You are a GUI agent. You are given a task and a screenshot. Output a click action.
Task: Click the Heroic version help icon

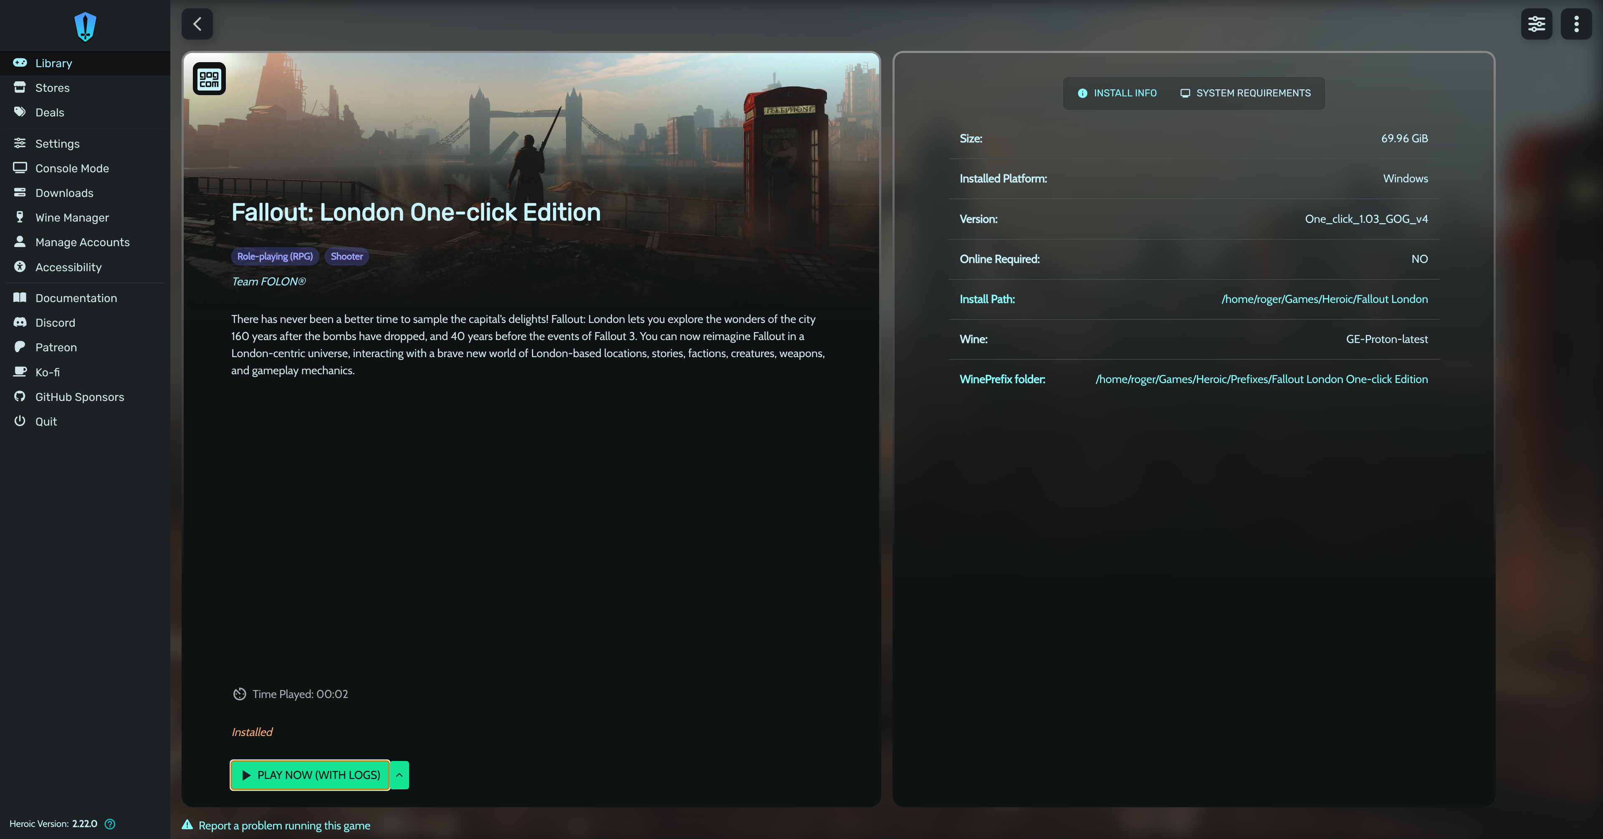110,824
